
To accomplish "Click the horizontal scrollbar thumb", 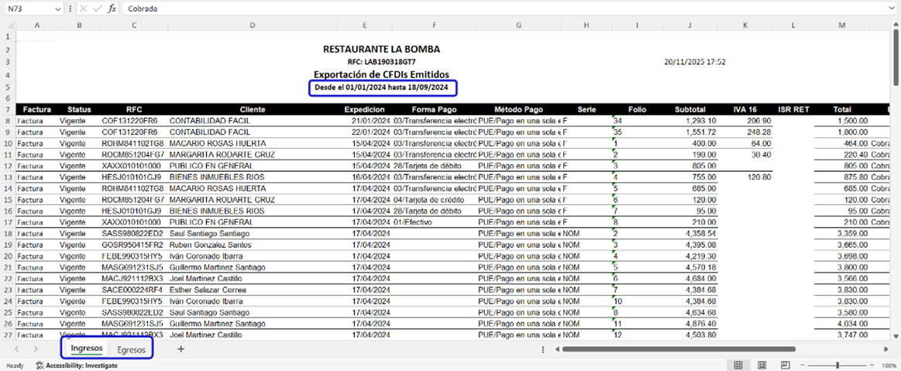I will [679, 349].
